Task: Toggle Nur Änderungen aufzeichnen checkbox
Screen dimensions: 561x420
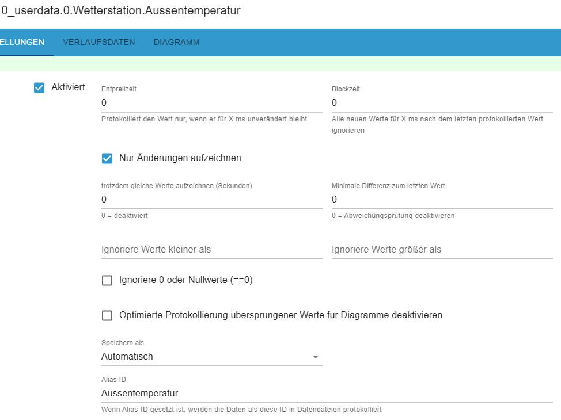Action: tap(107, 158)
